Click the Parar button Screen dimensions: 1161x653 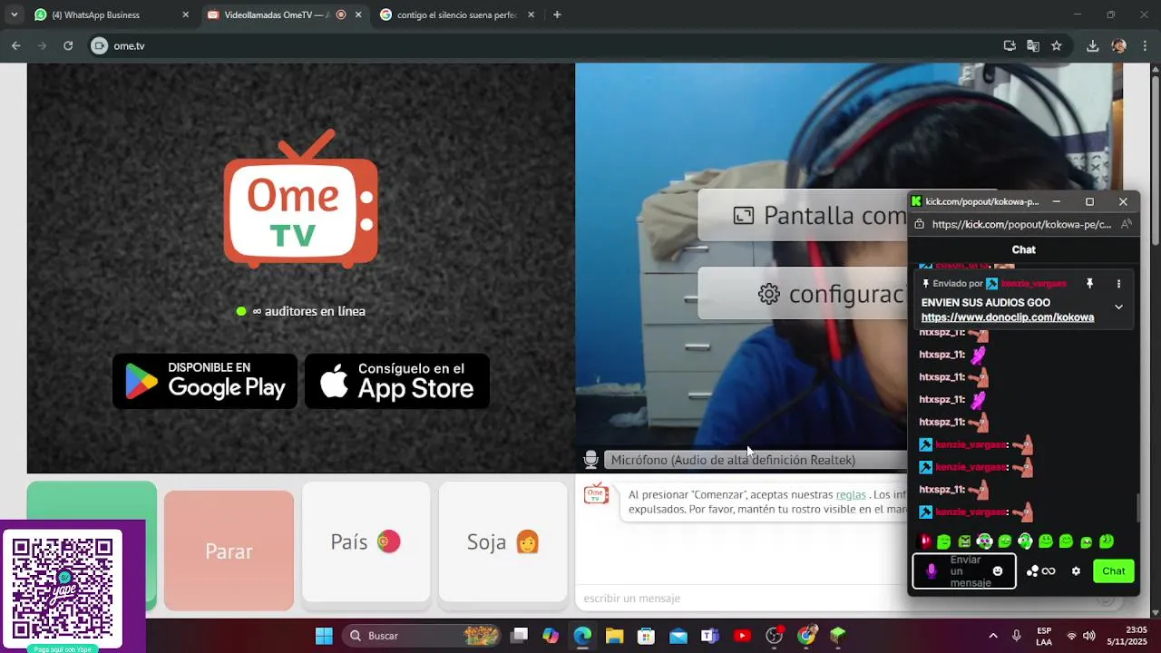[229, 551]
